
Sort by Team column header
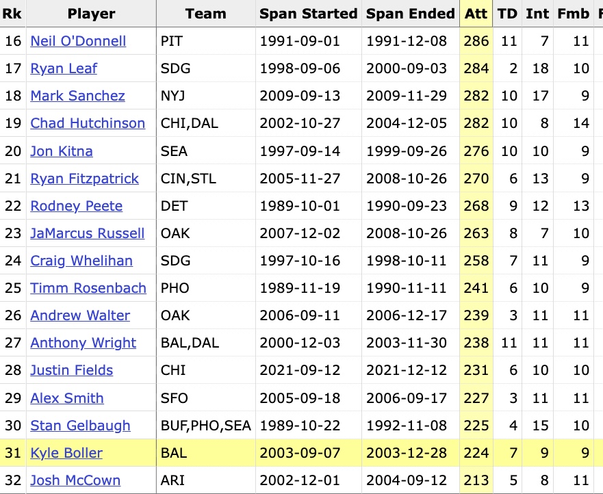(x=206, y=14)
